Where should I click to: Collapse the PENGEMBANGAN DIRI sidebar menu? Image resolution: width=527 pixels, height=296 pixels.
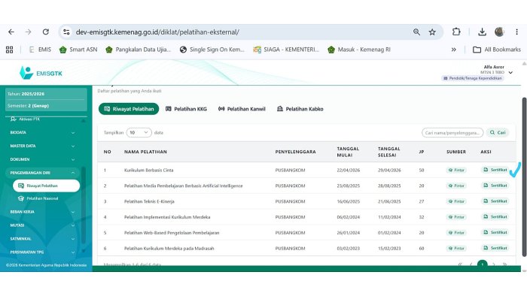(x=42, y=173)
